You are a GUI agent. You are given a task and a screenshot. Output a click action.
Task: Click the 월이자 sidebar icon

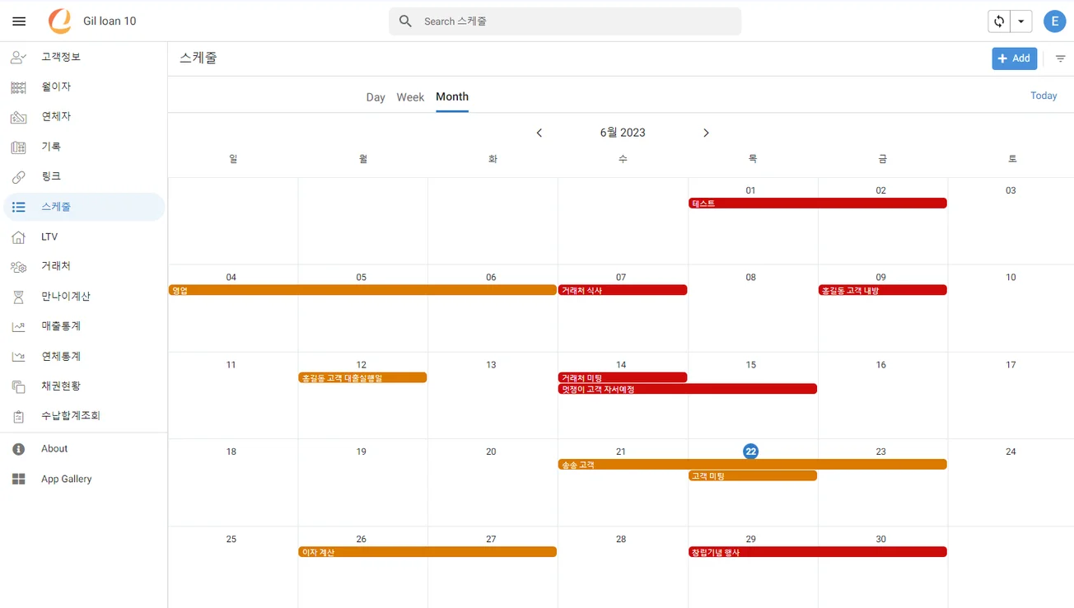pos(18,87)
